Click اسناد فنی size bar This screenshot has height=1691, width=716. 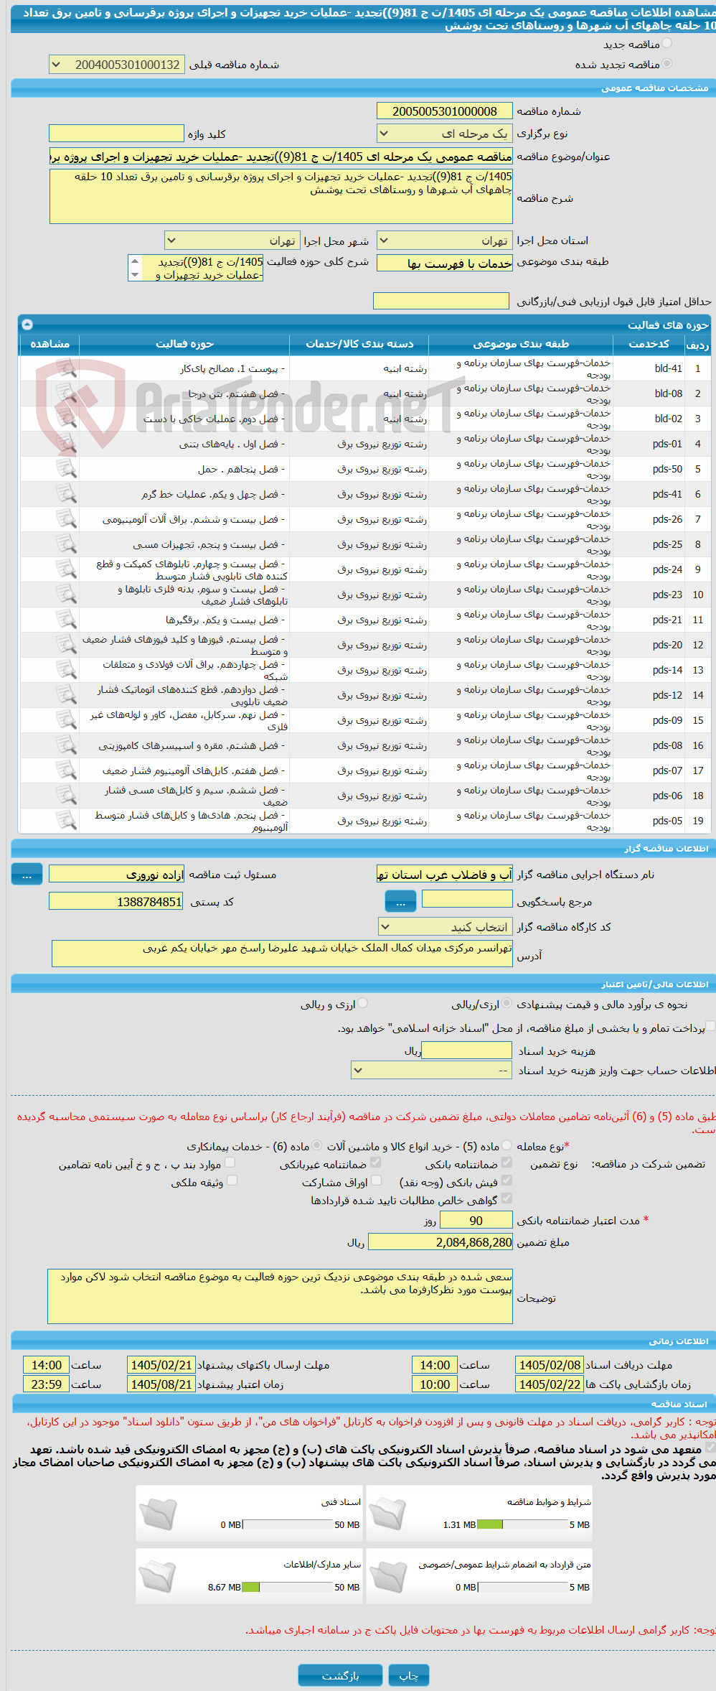click(287, 1524)
